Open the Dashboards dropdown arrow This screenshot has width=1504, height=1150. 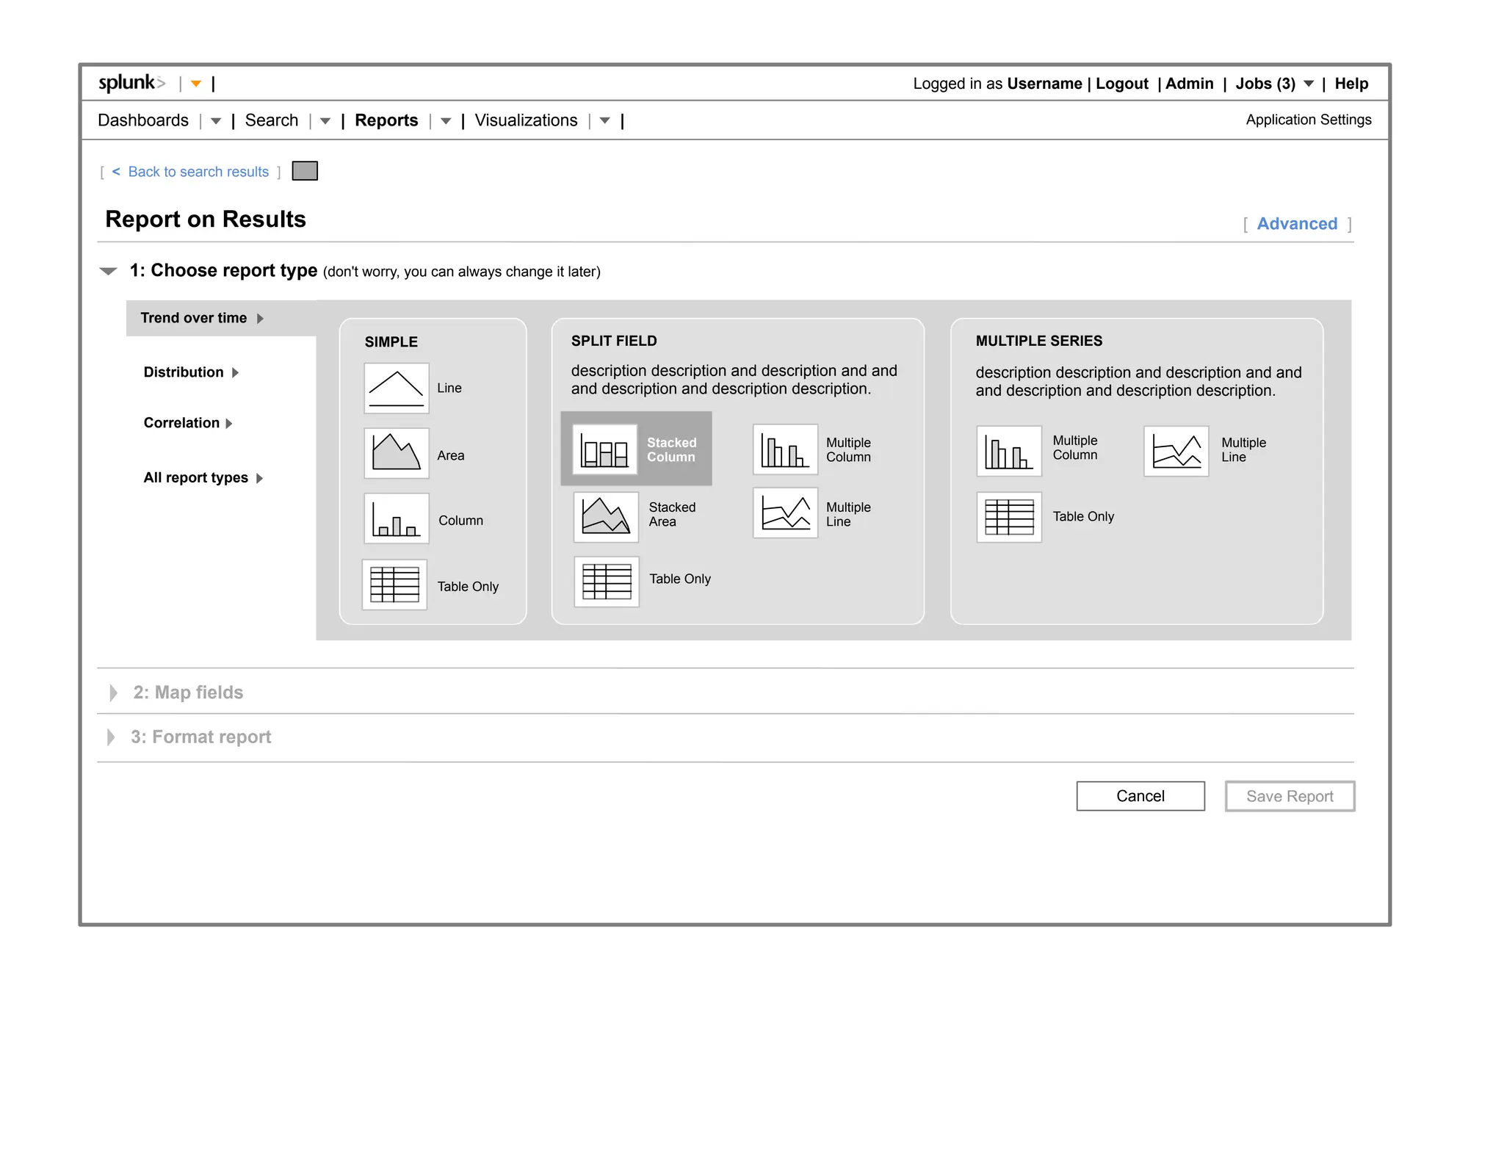tap(216, 121)
